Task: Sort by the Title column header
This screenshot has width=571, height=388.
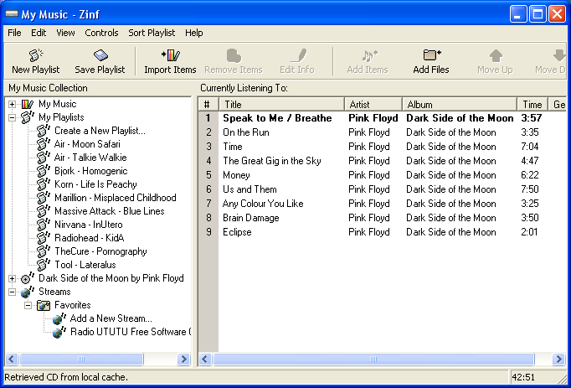Action: pyautogui.click(x=281, y=105)
